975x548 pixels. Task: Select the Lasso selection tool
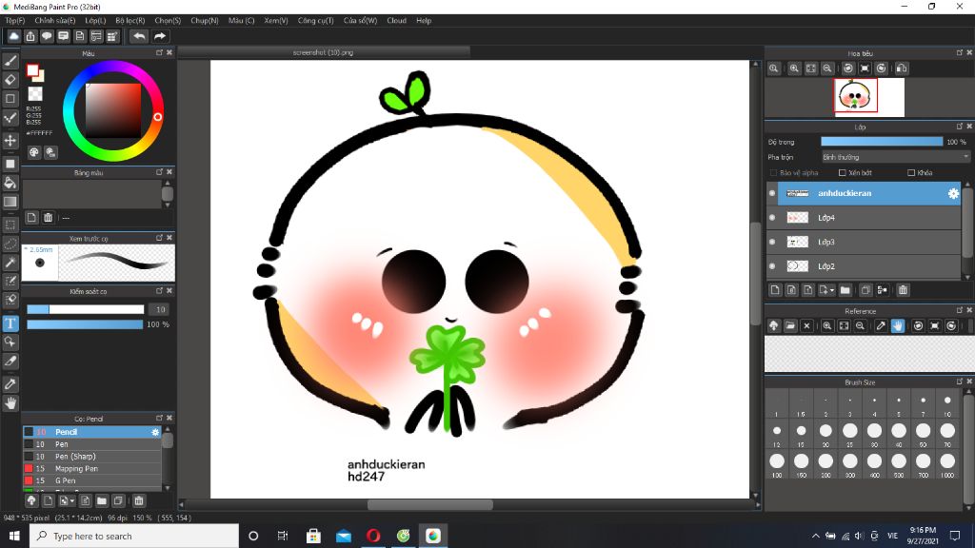10,244
